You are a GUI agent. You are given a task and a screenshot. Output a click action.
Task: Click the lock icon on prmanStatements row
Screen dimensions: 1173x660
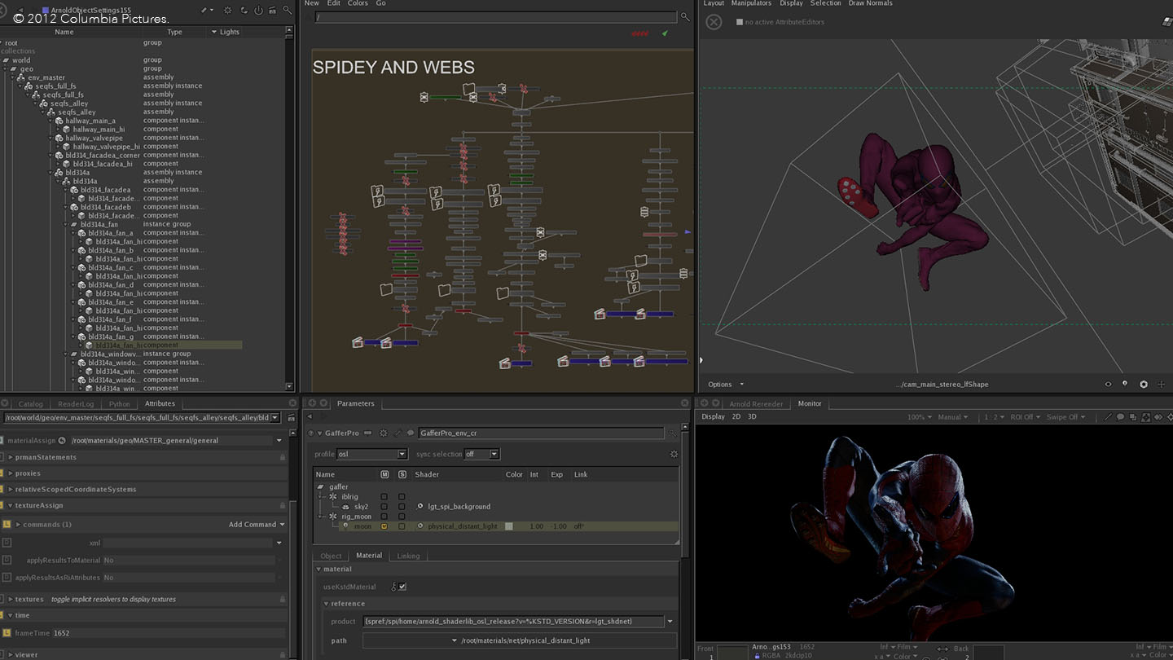click(x=283, y=457)
